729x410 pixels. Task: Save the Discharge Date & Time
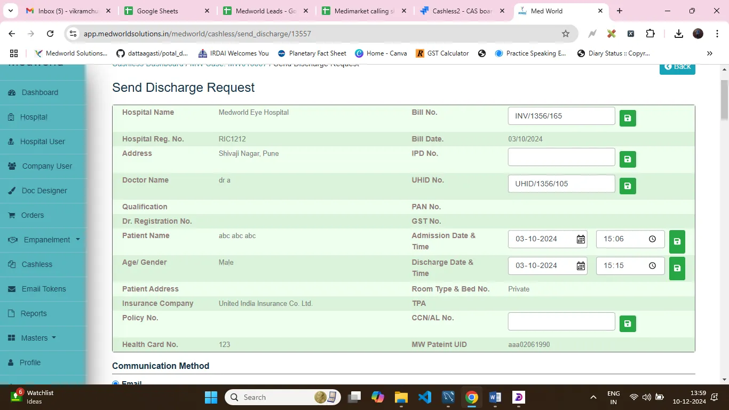(677, 268)
